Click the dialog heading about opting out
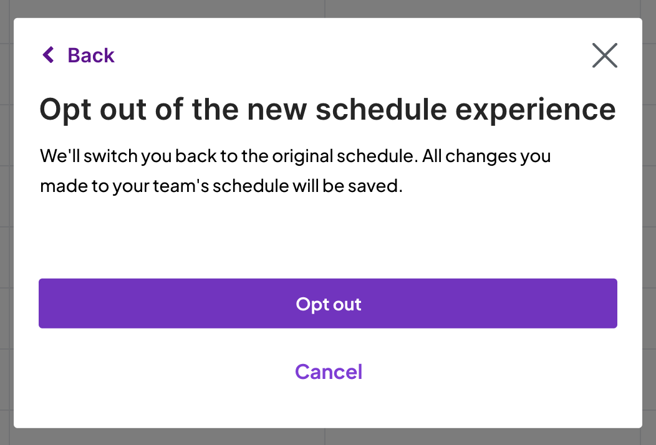 [x=327, y=110]
